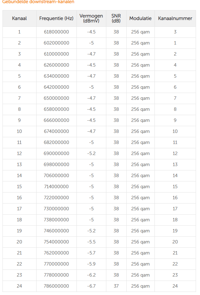The height and width of the screenshot is (295, 200).
Task: Click the Modulatie column header
Action: pyautogui.click(x=140, y=18)
